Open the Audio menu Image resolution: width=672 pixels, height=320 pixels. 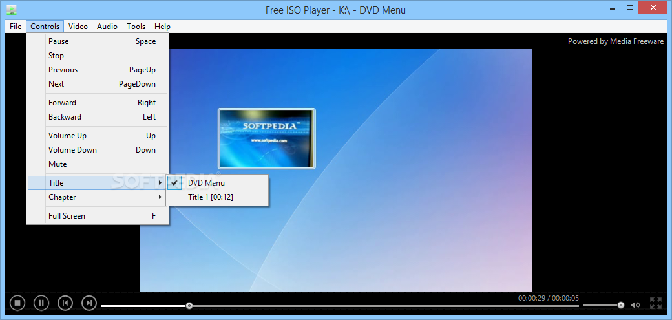(x=107, y=26)
